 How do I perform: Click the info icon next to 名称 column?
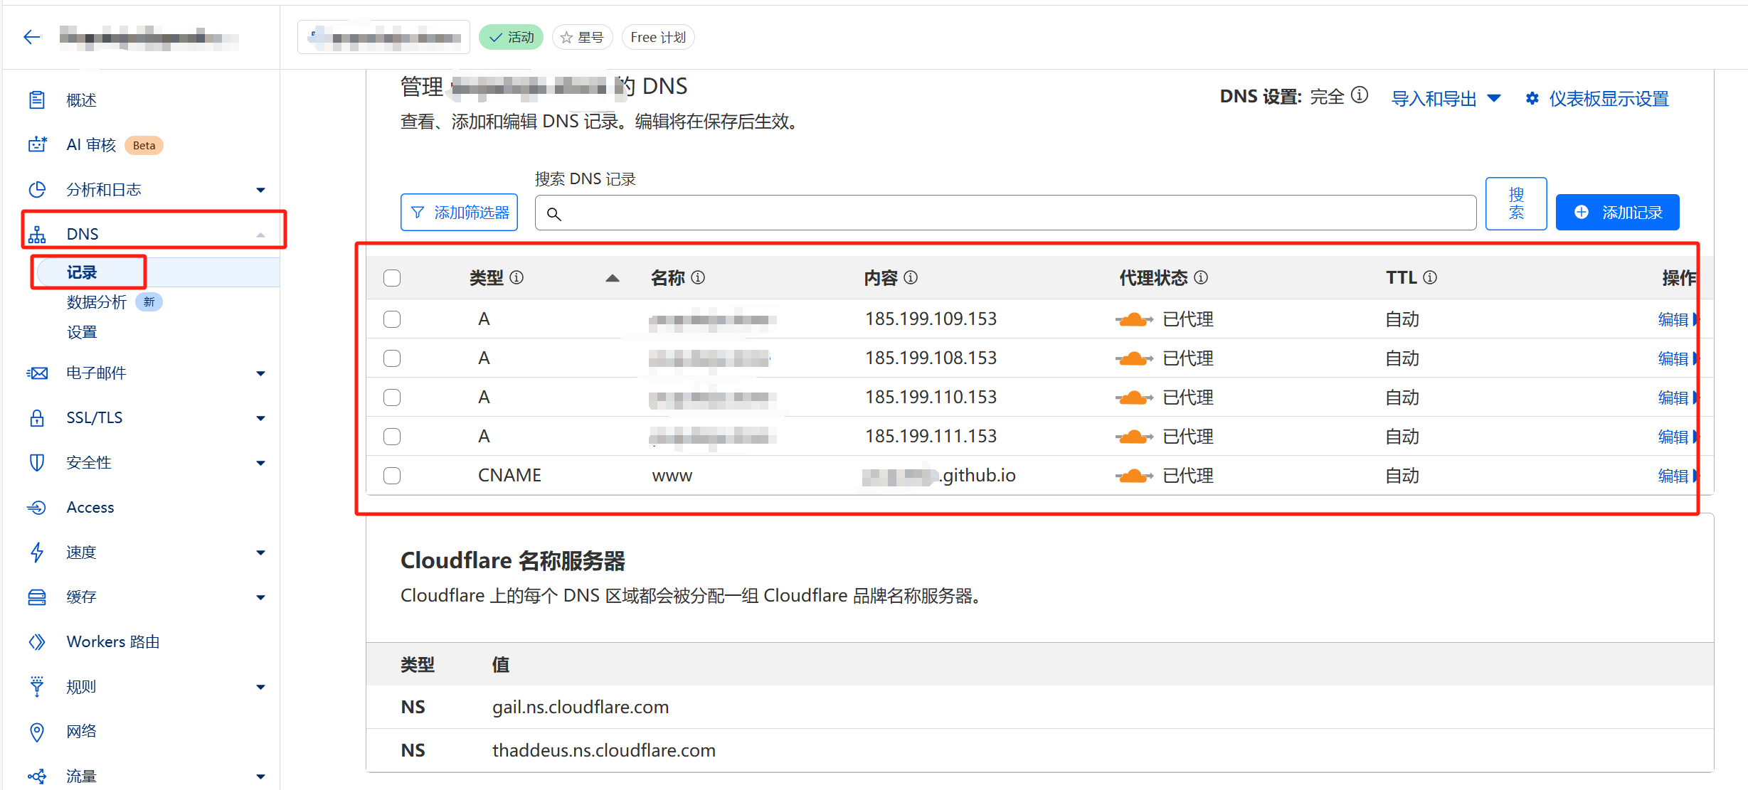(699, 277)
